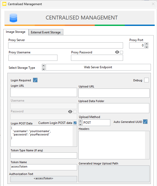Toggle the Proxy Password show checkbox
157x186 pixels.
tap(122, 52)
